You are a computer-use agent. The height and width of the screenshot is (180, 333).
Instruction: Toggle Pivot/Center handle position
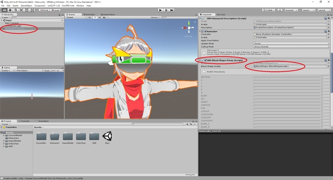point(44,10)
